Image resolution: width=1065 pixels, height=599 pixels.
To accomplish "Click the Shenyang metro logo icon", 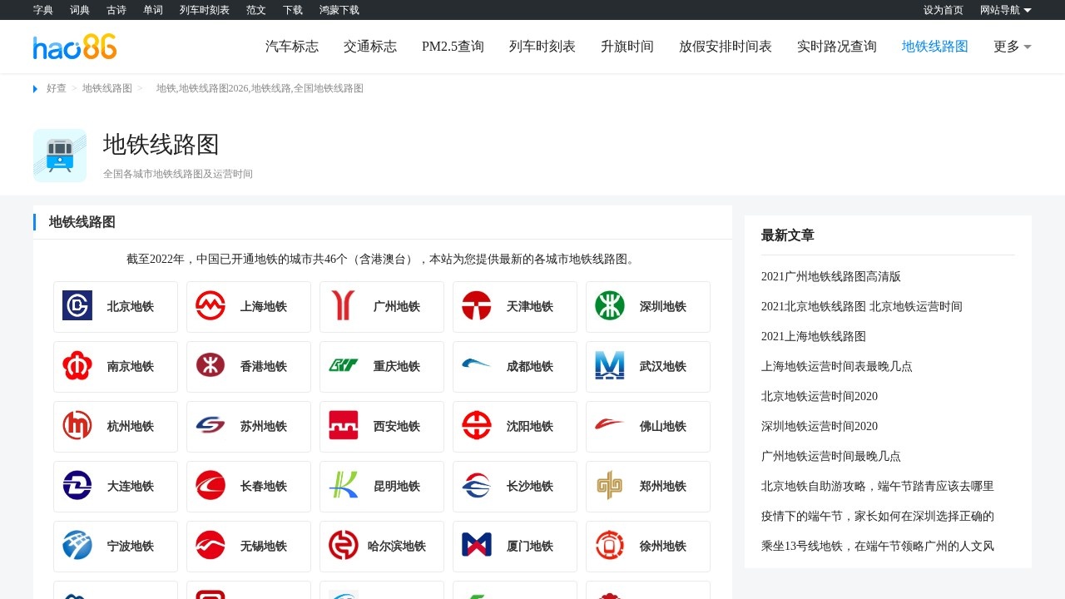I will pos(477,426).
